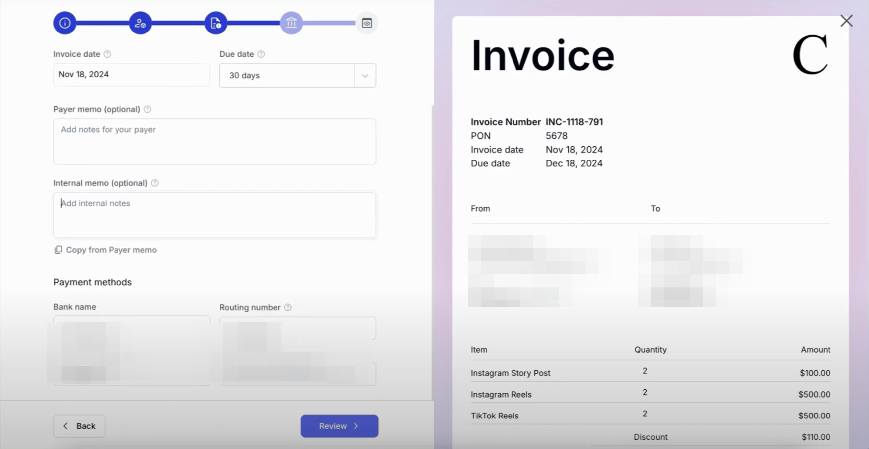869x449 pixels.
Task: Click the Internal notes input field
Action: (x=214, y=215)
